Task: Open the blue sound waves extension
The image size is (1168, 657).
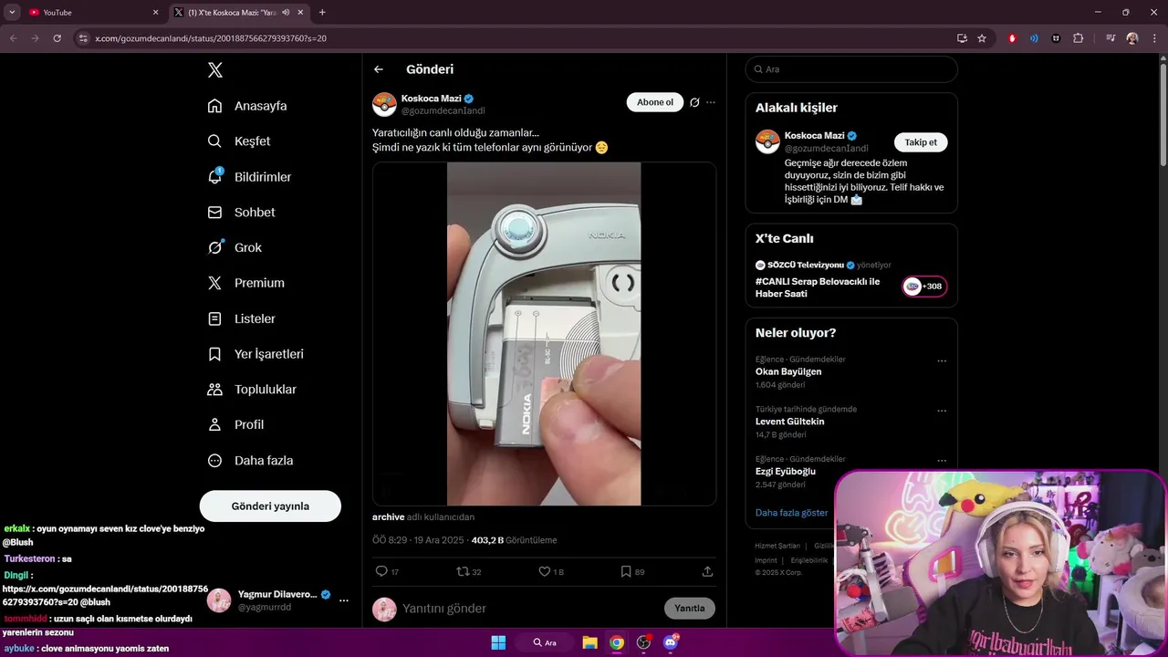Action: click(x=1034, y=38)
